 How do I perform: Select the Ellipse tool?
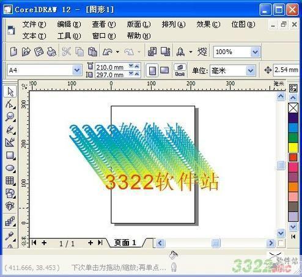[10, 168]
